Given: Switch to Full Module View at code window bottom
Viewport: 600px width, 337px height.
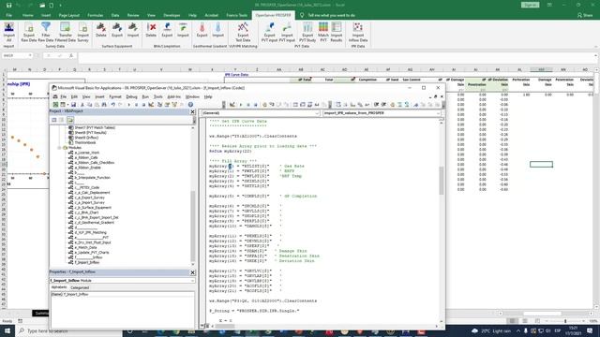Looking at the screenshot, I should 207,326.
